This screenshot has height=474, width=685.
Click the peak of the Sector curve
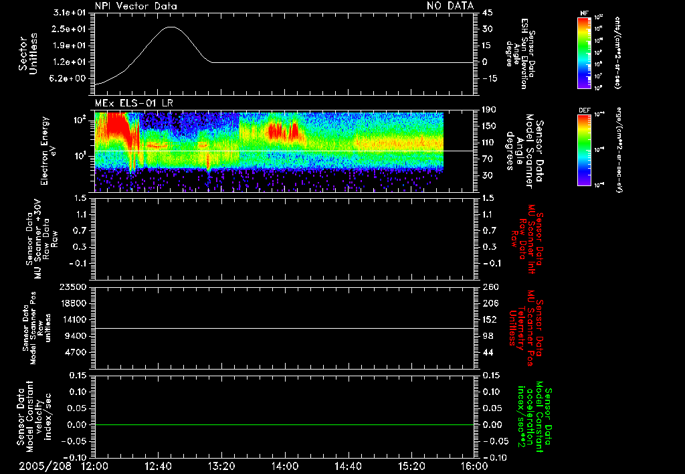click(x=171, y=27)
